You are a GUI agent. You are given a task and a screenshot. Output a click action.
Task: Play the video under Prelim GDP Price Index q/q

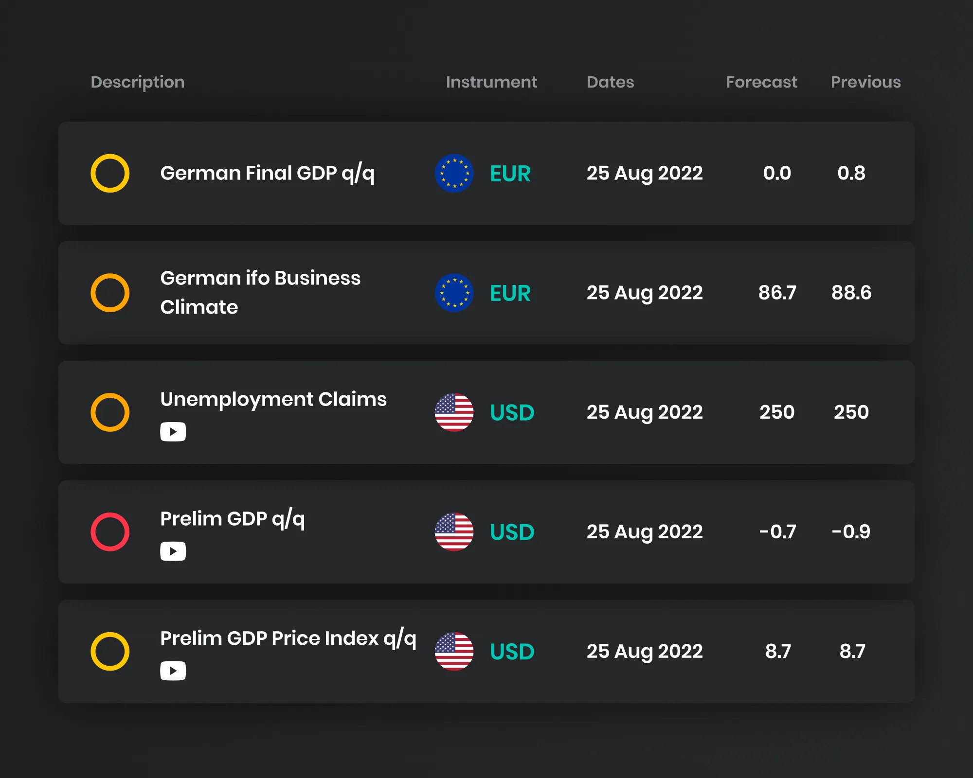coord(173,671)
